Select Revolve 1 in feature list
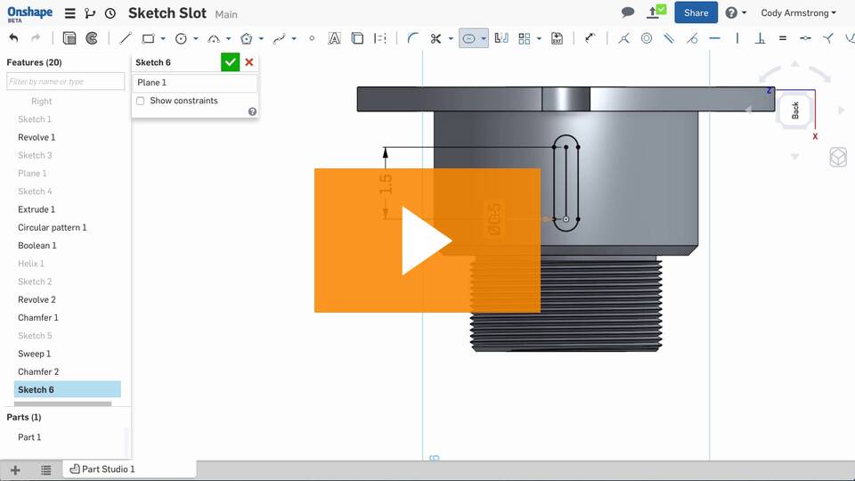 click(x=37, y=137)
